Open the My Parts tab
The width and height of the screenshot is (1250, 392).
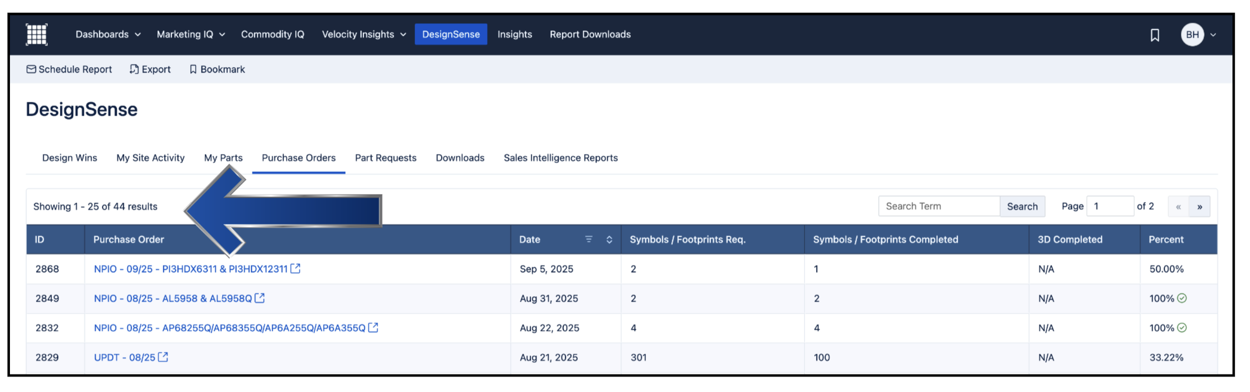(x=223, y=158)
